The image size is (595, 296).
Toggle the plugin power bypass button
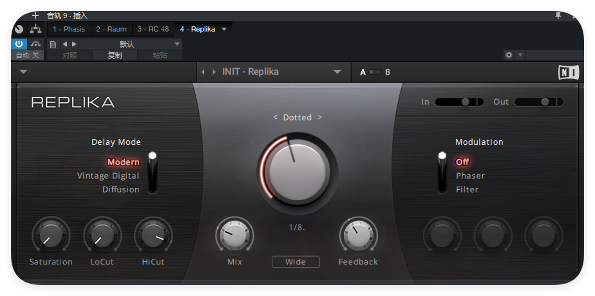(x=19, y=44)
